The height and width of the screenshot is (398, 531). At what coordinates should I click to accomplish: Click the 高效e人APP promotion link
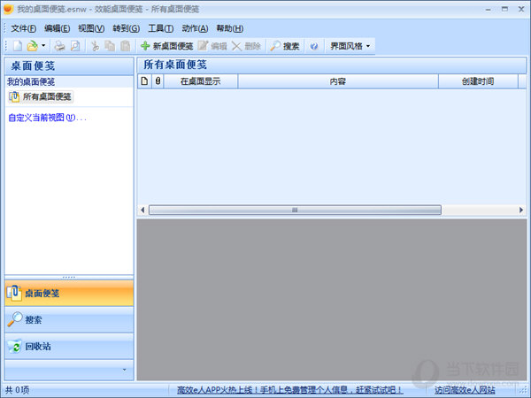click(289, 389)
